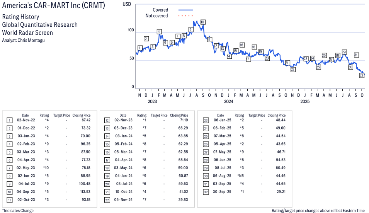Image resolution: width=369 pixels, height=213 pixels.
Task: Click the Rating header in the first table
Action: (44, 115)
